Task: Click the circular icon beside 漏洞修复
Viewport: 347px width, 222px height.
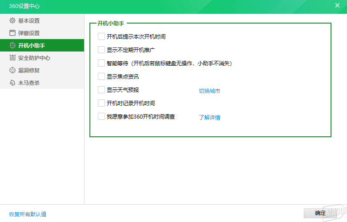Action: [12, 70]
